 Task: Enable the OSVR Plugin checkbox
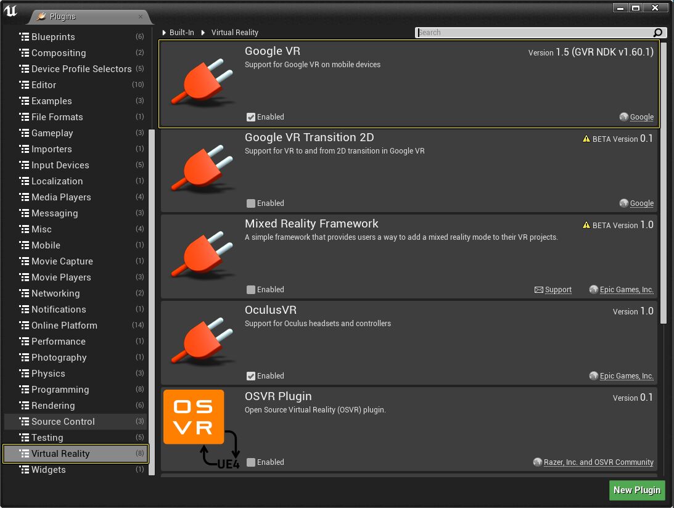coord(251,462)
